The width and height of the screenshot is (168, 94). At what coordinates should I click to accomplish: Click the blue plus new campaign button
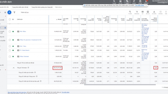[x=9, y=12]
